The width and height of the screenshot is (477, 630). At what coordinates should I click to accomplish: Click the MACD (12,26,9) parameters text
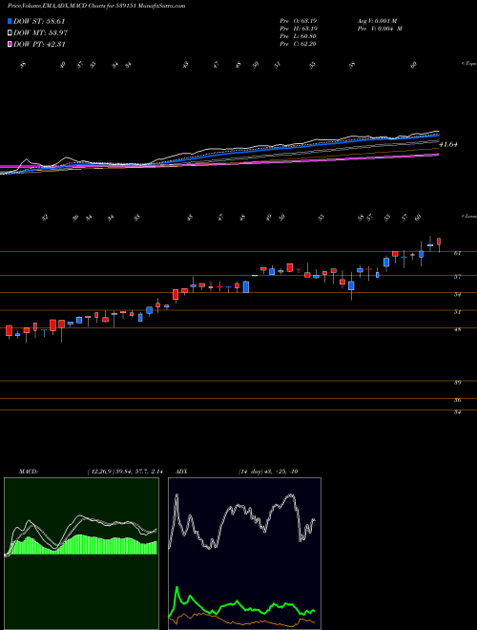click(124, 472)
